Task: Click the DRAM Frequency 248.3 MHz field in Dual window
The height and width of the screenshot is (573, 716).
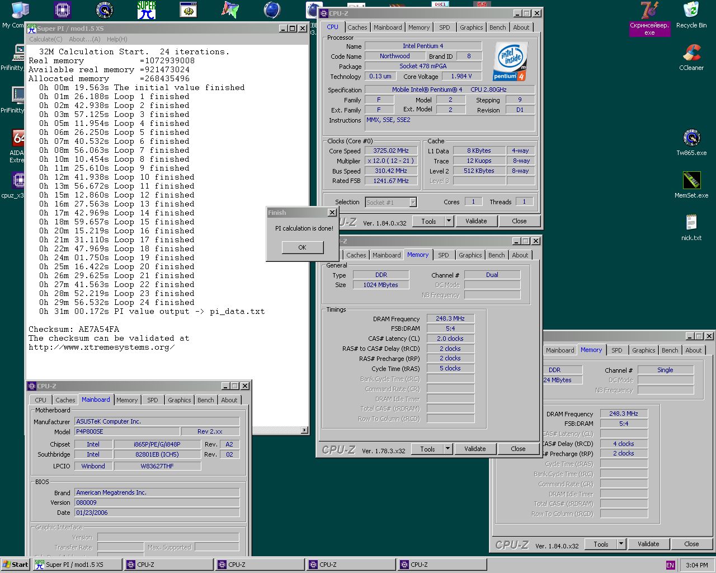Action: click(450, 318)
